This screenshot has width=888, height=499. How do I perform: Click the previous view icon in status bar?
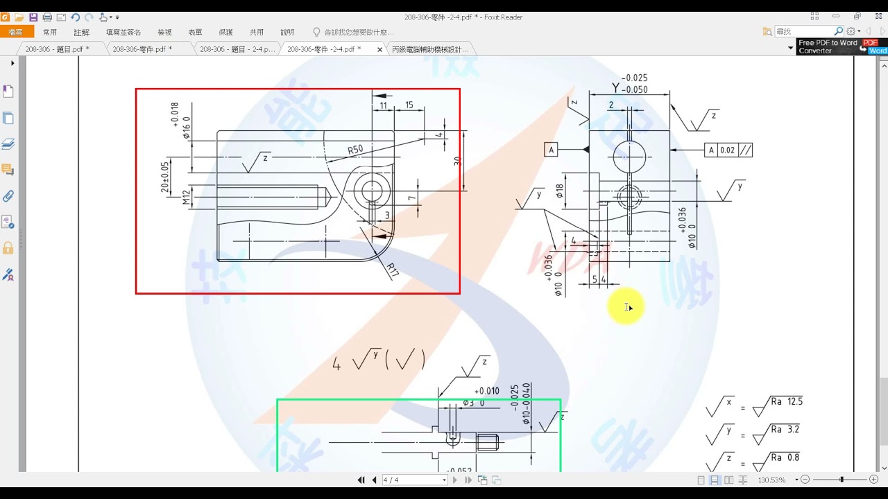483,480
